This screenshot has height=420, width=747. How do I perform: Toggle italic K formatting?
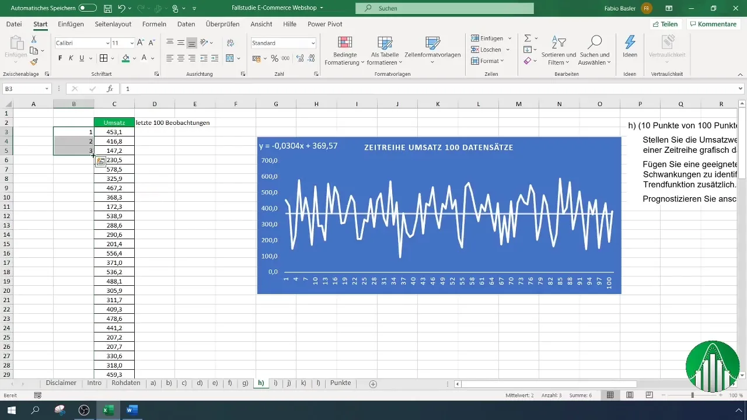point(71,58)
